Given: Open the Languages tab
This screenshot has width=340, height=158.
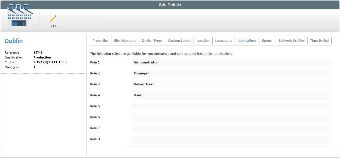Looking at the screenshot, I should [224, 40].
